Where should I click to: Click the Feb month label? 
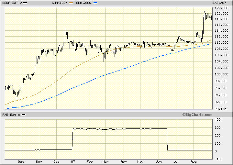coord(90,161)
